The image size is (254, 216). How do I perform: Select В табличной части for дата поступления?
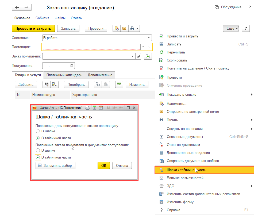38,138
